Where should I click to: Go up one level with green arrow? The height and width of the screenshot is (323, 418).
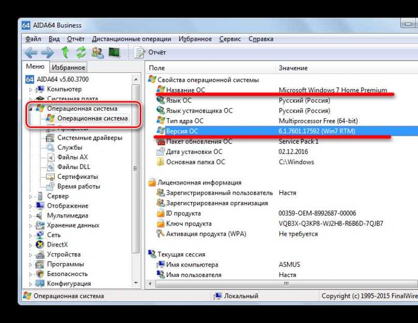coord(65,52)
